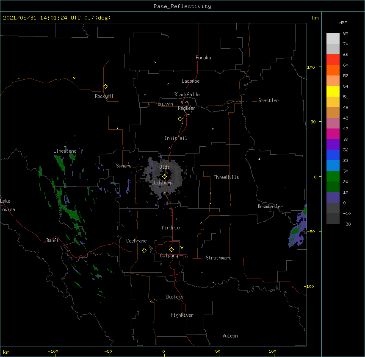The image size is (365, 357).
Task: Click the Cochrane town label
Action: (x=136, y=241)
